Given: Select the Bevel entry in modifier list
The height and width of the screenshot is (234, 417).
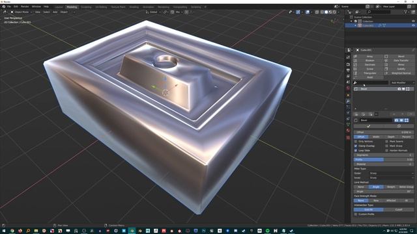Looking at the screenshot, I should pyautogui.click(x=384, y=89).
